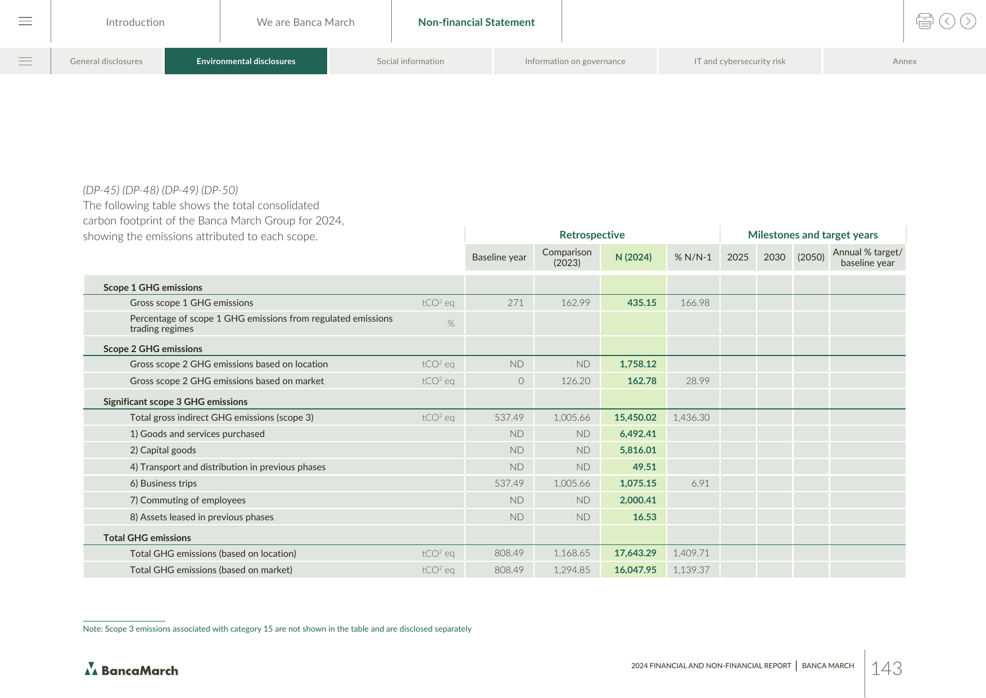The image size is (986, 698).
Task: Click the 6,492.41 goods and services value
Action: (x=638, y=434)
